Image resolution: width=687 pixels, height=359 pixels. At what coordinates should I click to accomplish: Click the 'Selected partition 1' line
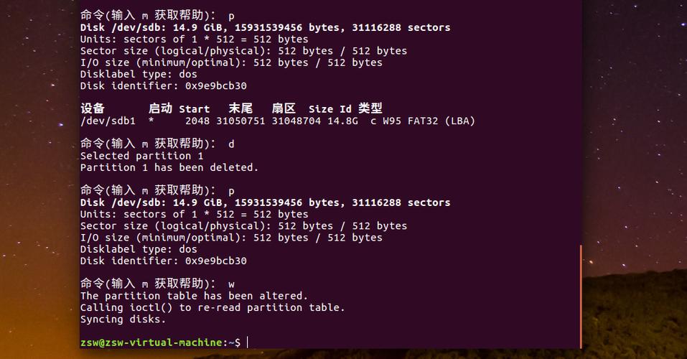point(141,156)
